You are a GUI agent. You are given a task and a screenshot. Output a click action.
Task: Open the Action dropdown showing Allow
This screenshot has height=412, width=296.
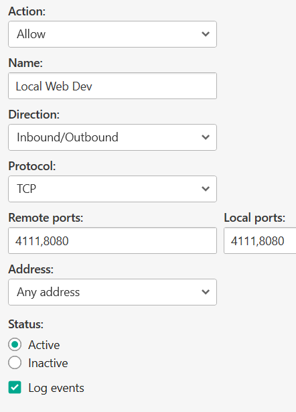[113, 34]
